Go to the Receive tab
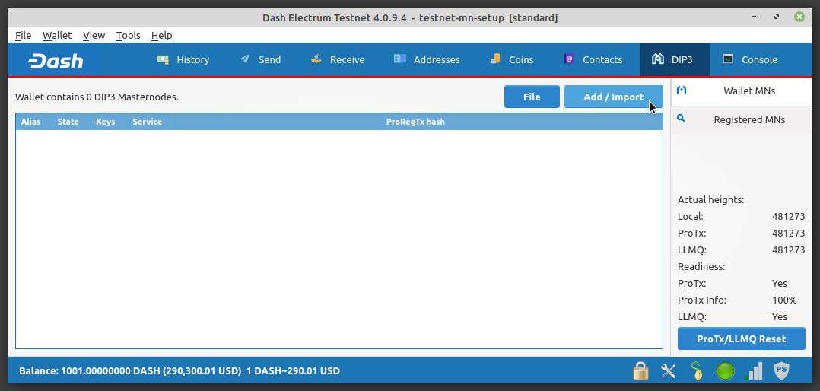The width and height of the screenshot is (820, 391). (x=338, y=59)
